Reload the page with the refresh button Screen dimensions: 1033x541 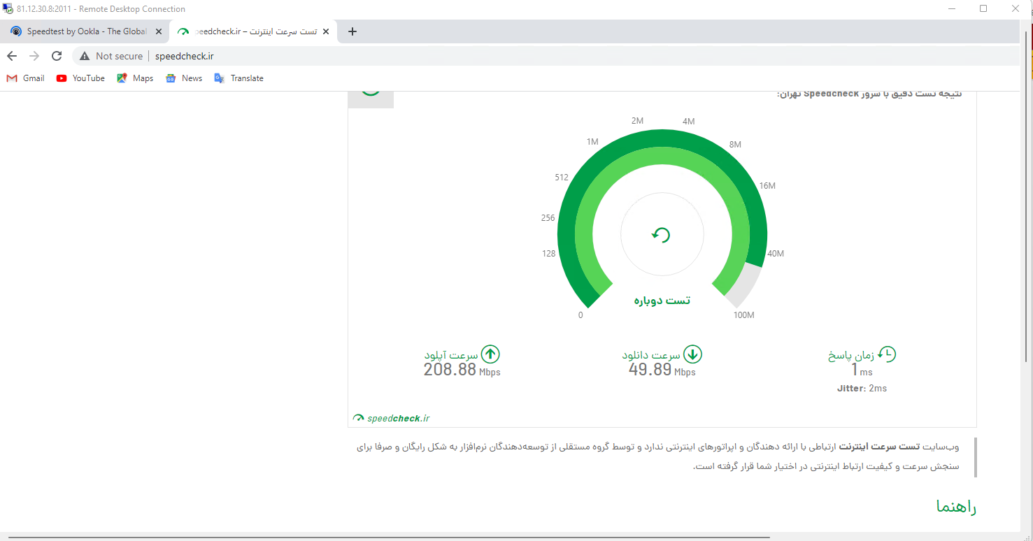click(57, 56)
